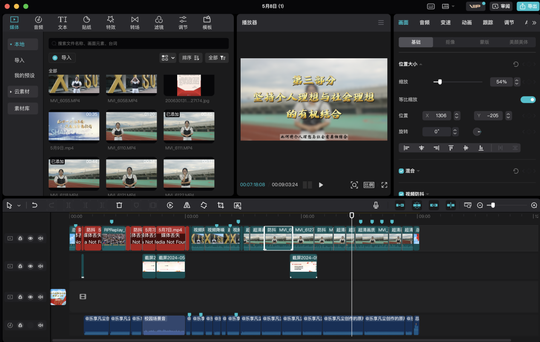
Task: Click the 导入 import button with plus icon
Action: click(x=62, y=58)
